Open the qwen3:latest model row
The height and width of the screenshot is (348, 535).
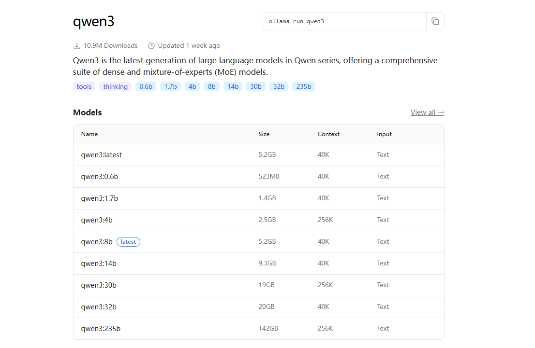coord(102,155)
